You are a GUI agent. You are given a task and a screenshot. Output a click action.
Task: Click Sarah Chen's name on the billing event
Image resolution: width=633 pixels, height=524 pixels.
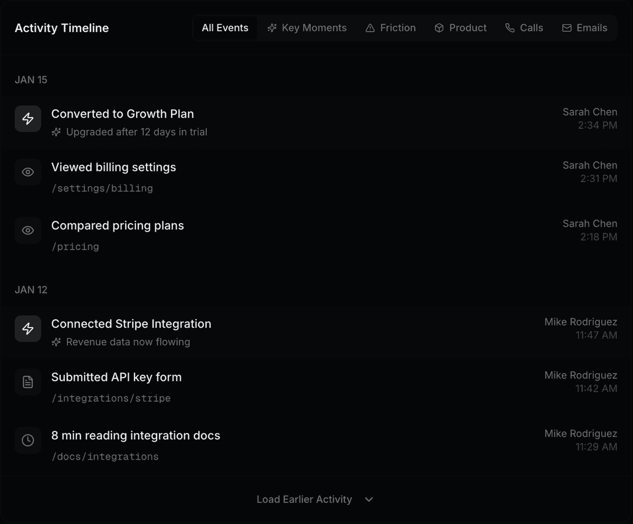point(590,165)
